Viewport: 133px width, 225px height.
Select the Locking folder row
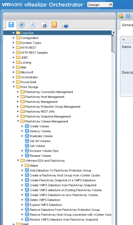click(24, 62)
